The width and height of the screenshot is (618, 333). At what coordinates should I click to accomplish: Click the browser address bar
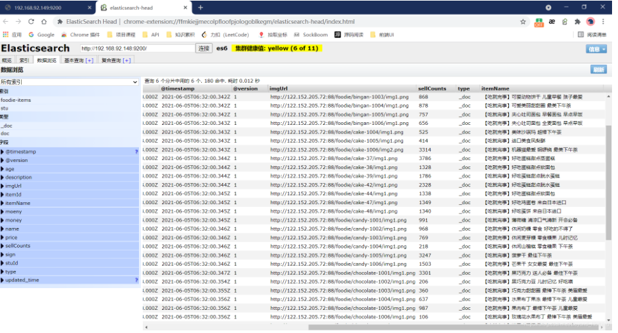[289, 22]
